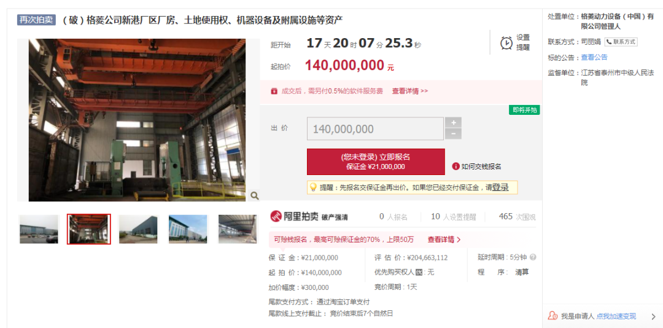This screenshot has height=328, width=663.
Task: Click the red gift icon beside software fee notice
Action: click(274, 91)
